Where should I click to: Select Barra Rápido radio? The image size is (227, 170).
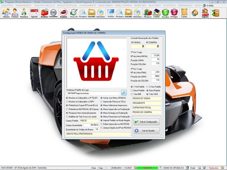coord(153,90)
